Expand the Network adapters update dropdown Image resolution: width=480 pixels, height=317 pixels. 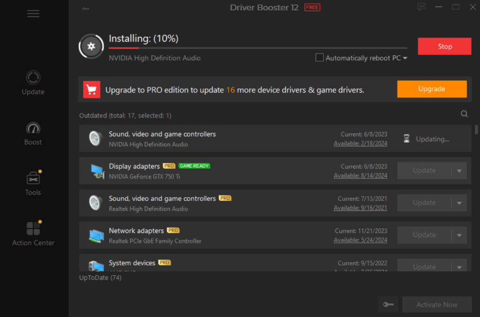click(x=458, y=235)
